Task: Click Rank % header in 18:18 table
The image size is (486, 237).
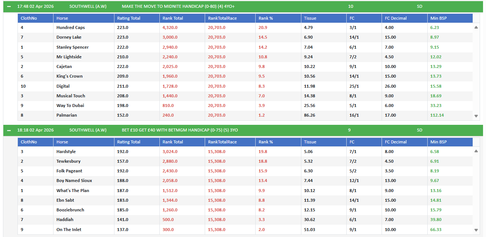Action: point(266,142)
